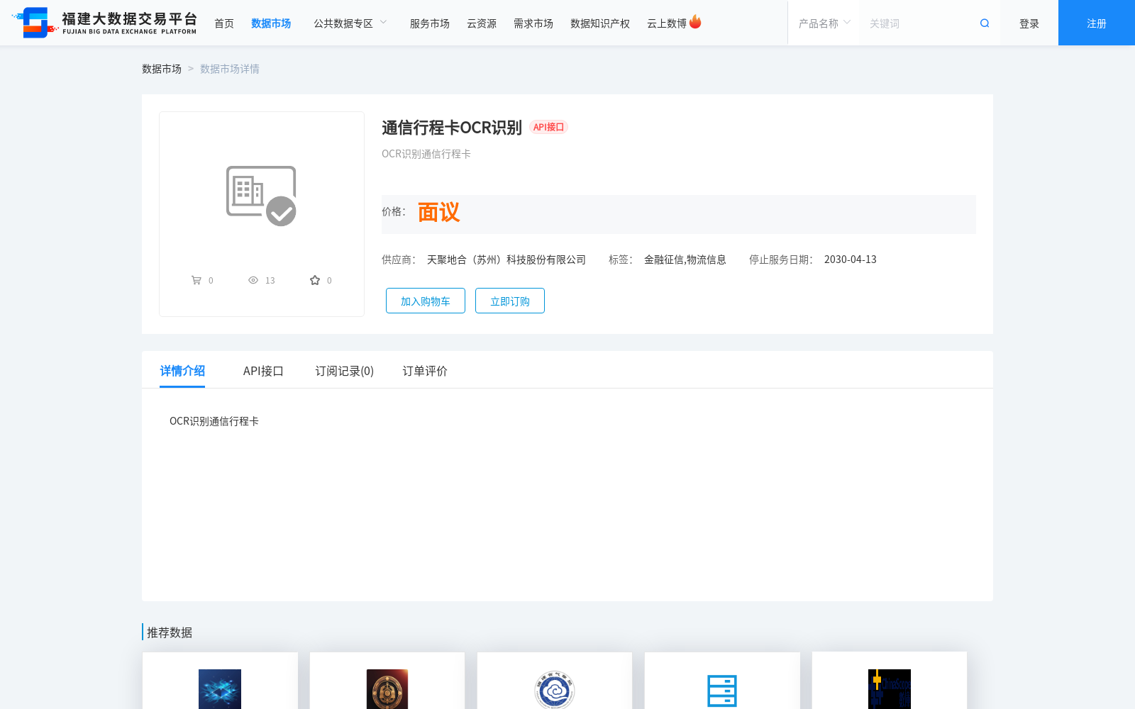Open the round blue seal recommended thumbnail
The height and width of the screenshot is (709, 1135).
click(555, 688)
